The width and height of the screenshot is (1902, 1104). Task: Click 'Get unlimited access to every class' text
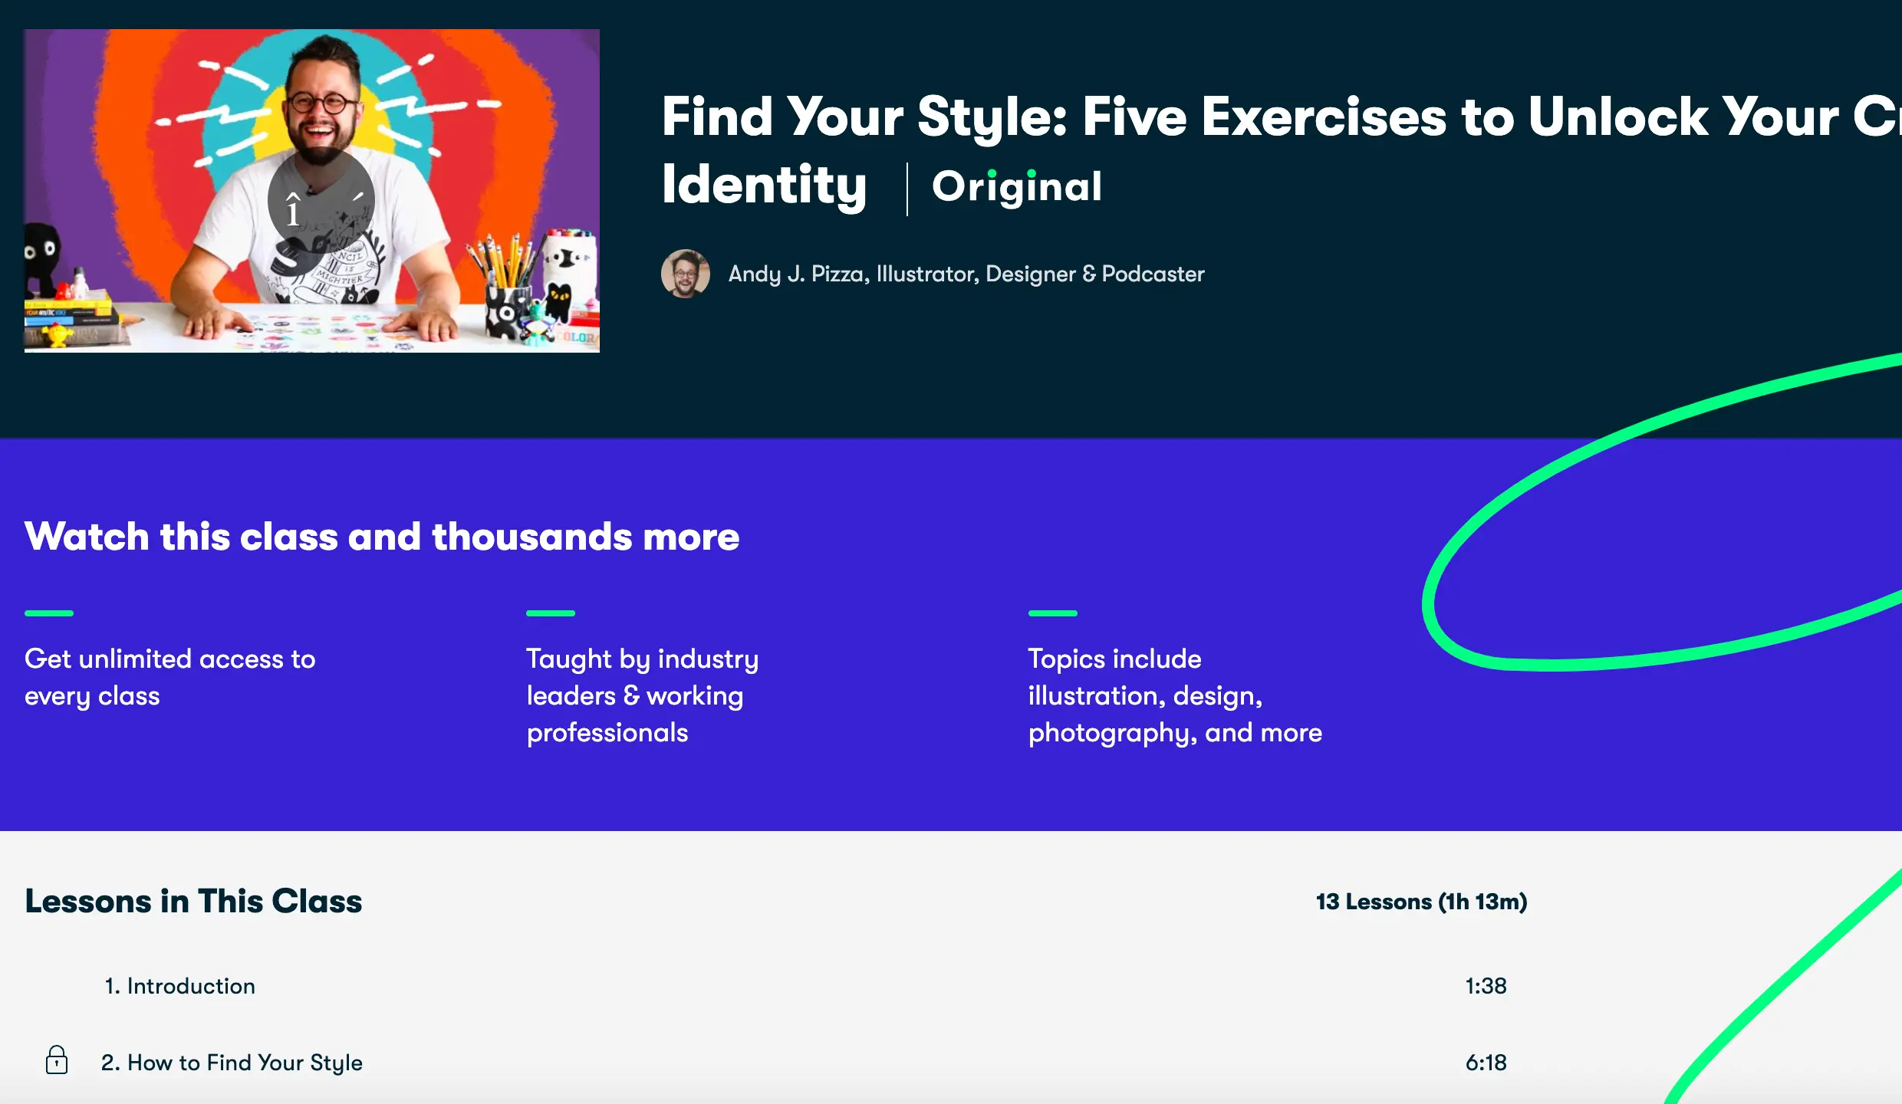[170, 677]
